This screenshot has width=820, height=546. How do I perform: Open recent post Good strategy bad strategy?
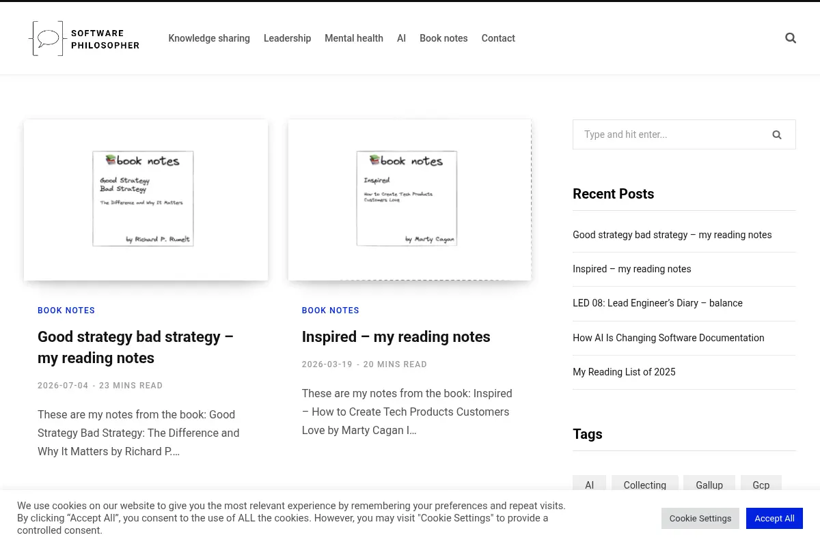click(672, 235)
